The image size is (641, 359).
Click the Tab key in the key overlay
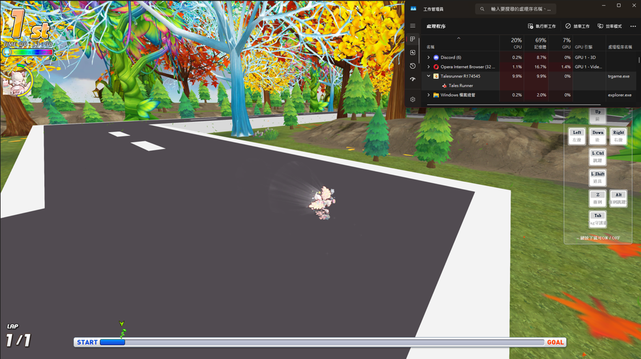point(598,219)
